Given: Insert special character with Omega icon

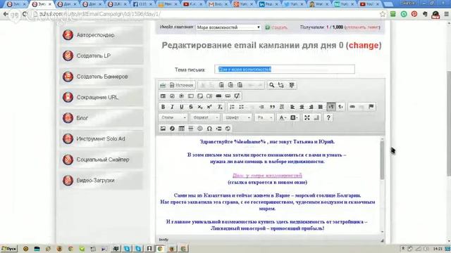Looking at the screenshot, I should [209, 129].
